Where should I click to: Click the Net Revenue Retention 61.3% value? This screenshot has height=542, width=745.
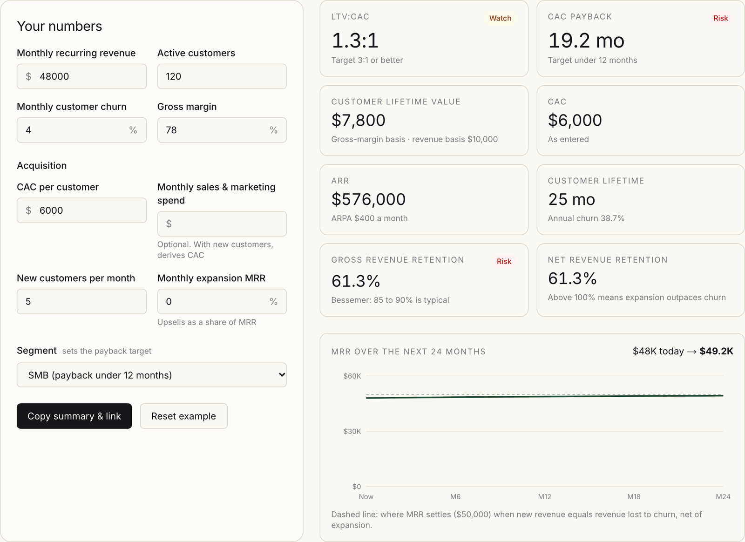click(x=572, y=278)
